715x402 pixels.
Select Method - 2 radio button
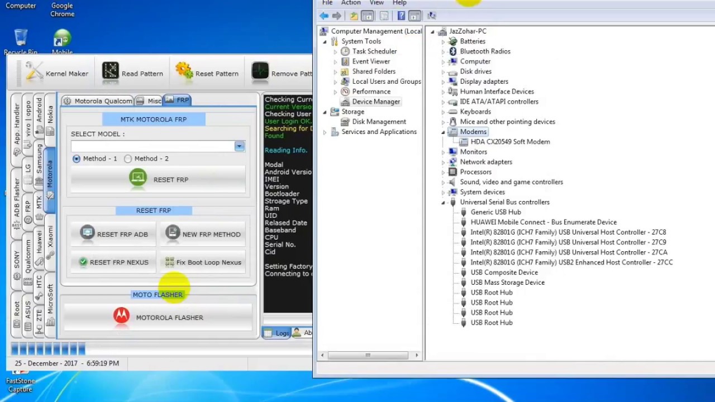pos(128,159)
